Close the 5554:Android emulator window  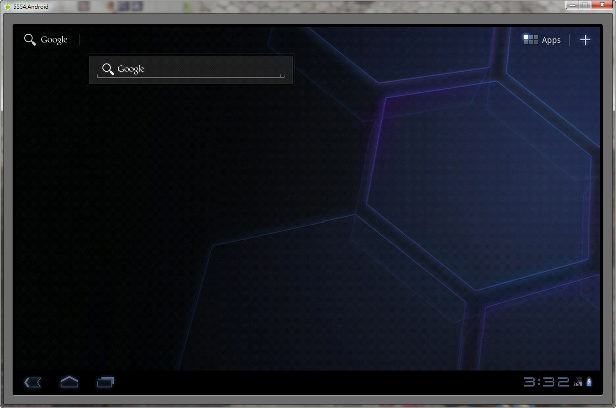(602, 5)
